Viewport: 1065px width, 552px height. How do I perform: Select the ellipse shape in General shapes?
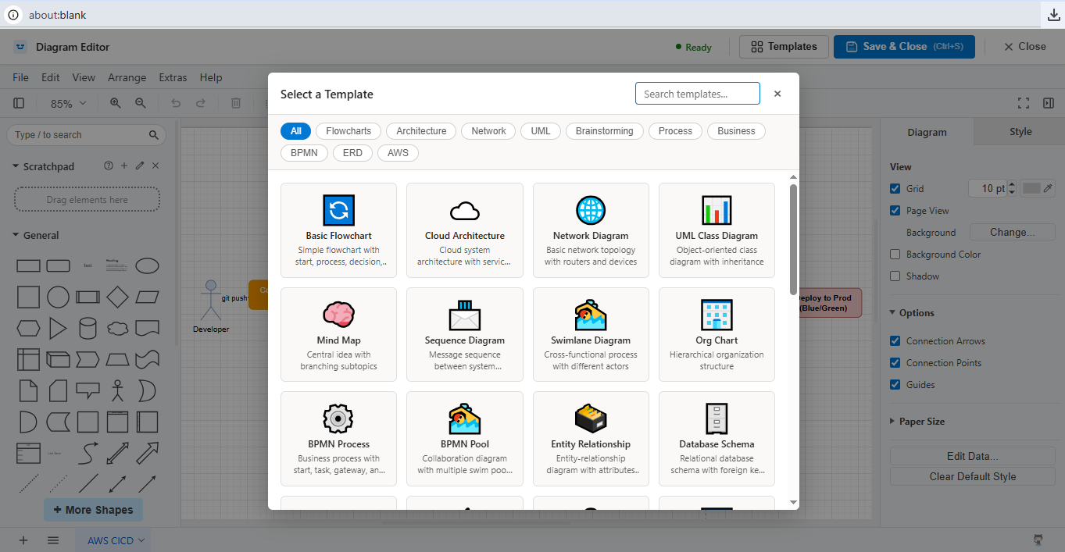point(148,265)
